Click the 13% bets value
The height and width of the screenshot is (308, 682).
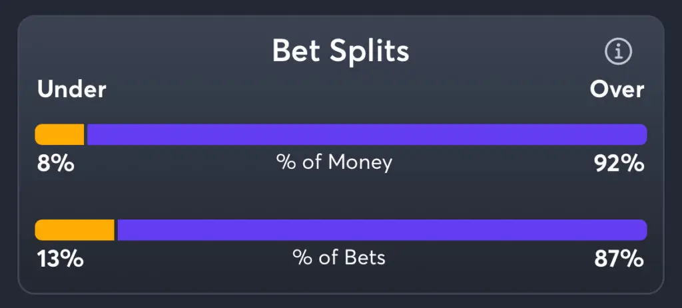click(x=60, y=259)
